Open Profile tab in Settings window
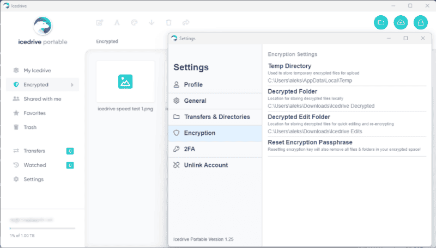The width and height of the screenshot is (436, 248). [215, 85]
